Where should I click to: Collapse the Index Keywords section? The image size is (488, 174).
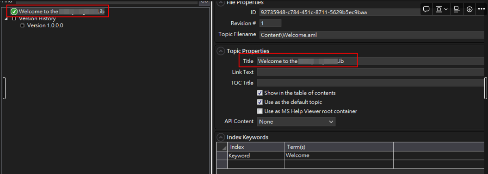click(x=221, y=137)
